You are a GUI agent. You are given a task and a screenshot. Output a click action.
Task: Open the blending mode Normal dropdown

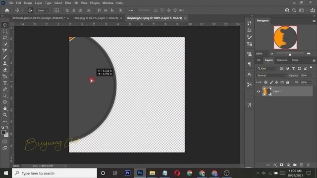[x=271, y=76]
